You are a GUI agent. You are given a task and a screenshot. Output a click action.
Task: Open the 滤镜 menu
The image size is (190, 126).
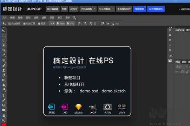(44, 17)
